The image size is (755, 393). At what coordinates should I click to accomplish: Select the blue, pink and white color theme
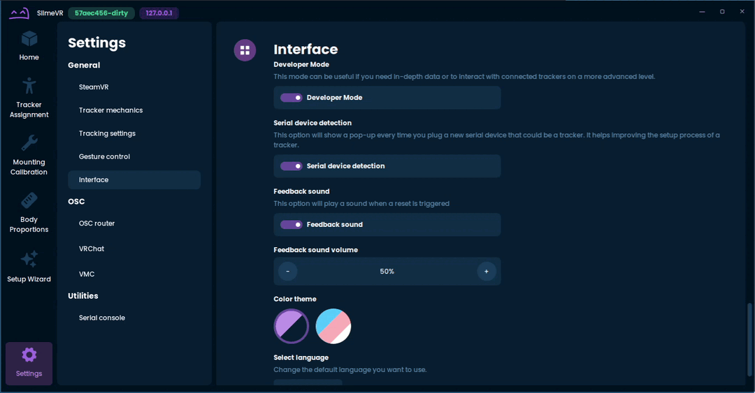pyautogui.click(x=333, y=326)
